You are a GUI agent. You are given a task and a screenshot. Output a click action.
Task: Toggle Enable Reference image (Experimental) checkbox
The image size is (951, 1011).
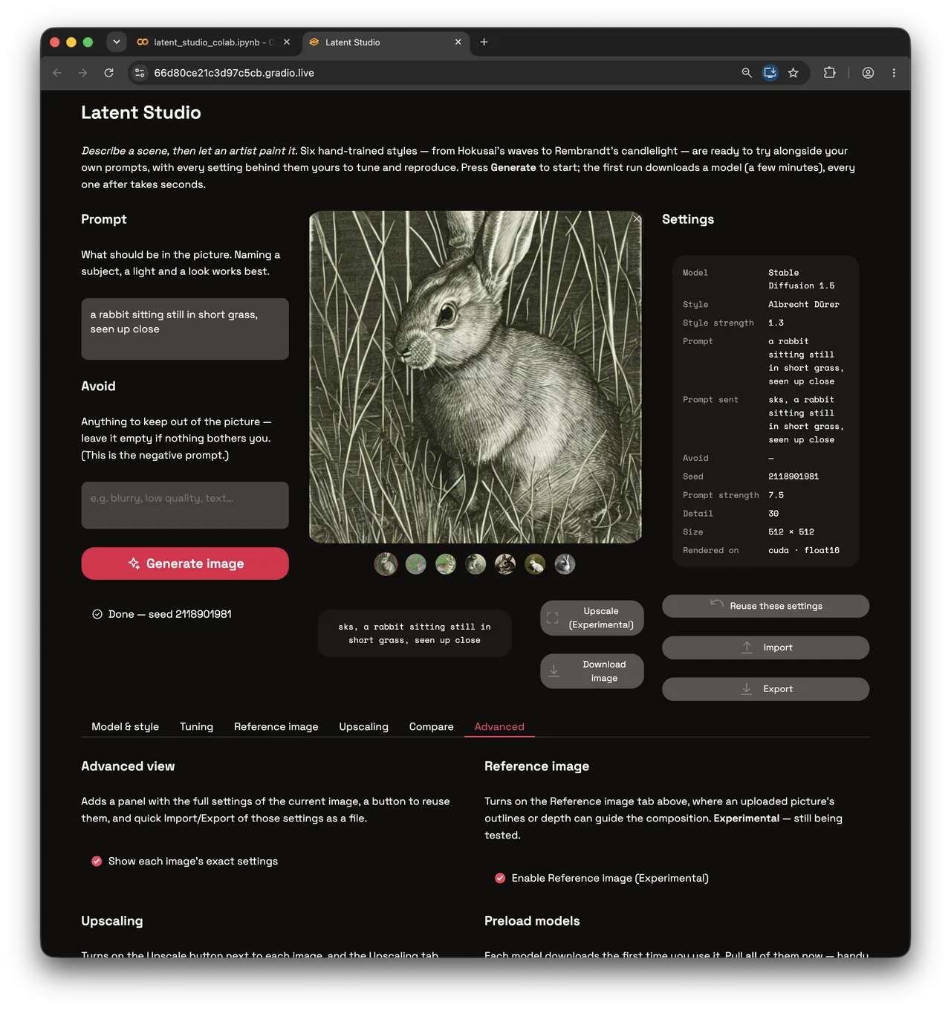coord(500,878)
